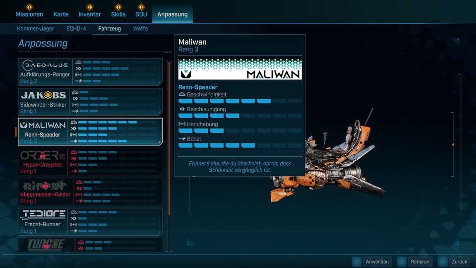Select the Tediore Fracht-Runner vehicle
This screenshot has width=476, height=268.
[90, 221]
